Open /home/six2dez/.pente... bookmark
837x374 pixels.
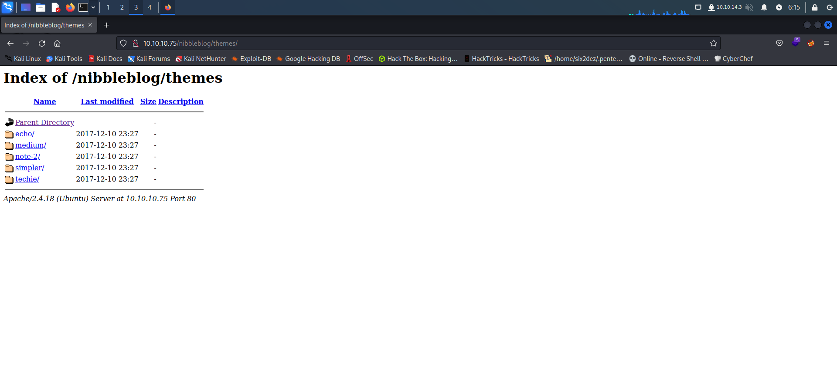(583, 59)
